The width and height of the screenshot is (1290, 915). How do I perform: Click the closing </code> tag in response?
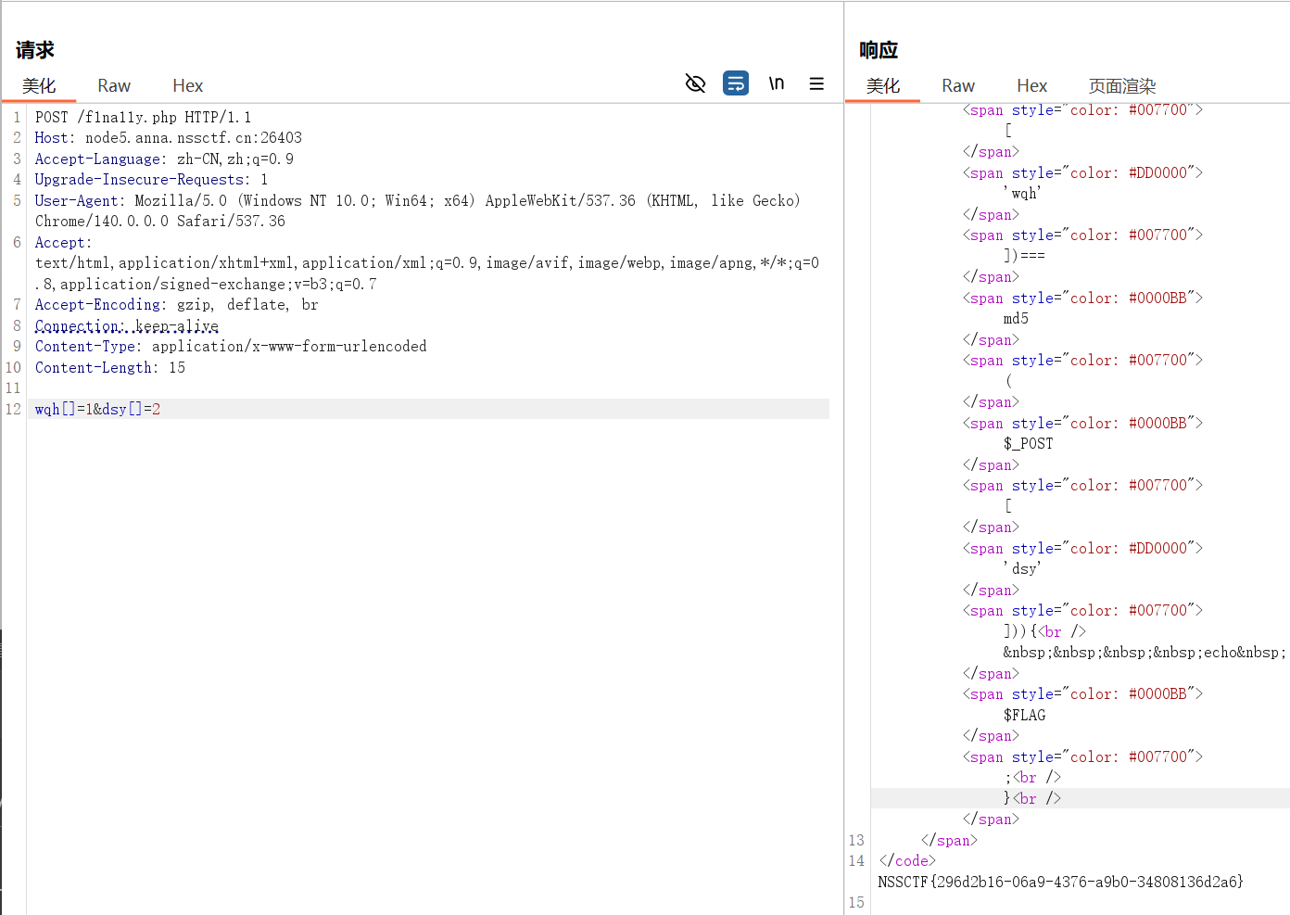(x=907, y=860)
